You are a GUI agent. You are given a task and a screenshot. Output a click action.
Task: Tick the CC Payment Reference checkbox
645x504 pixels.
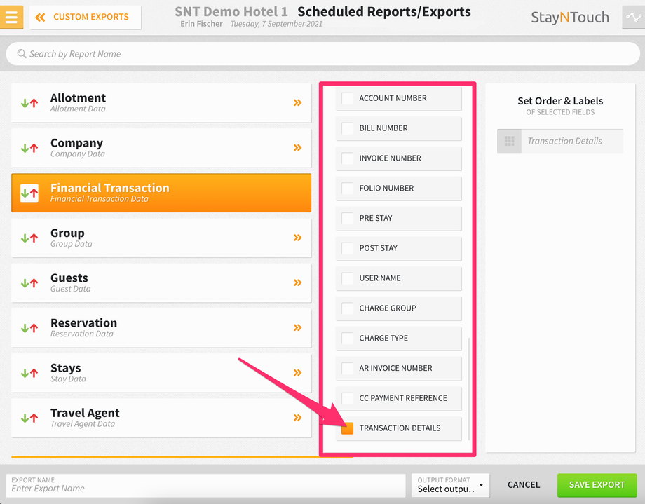[x=348, y=398]
